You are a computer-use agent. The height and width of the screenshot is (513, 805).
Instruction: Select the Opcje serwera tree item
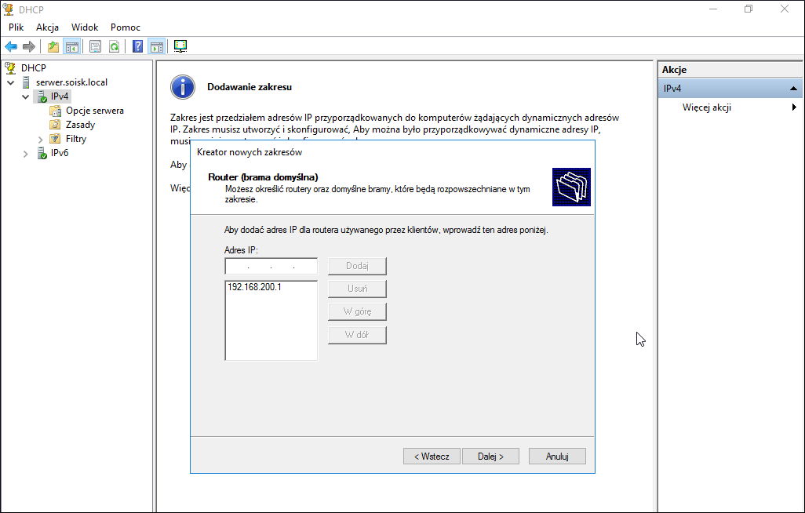pyautogui.click(x=94, y=111)
